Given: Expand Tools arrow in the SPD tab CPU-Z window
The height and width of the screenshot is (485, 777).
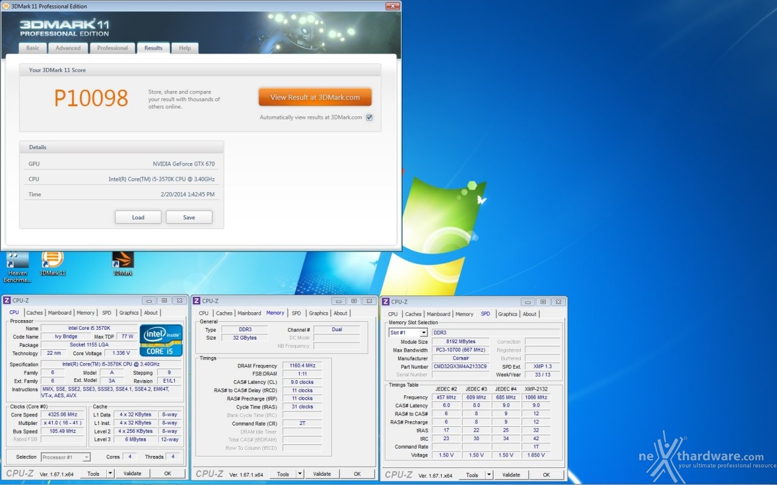Looking at the screenshot, I should tap(489, 475).
